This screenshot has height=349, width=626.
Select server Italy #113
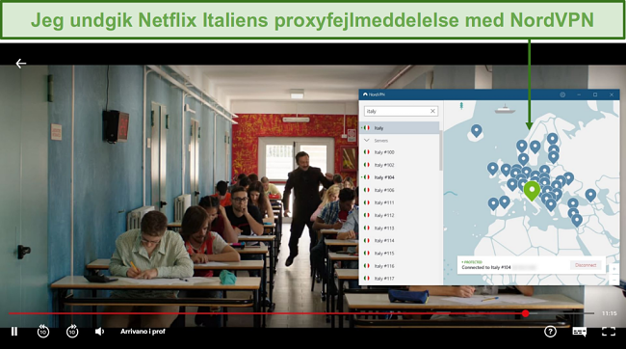(x=400, y=228)
